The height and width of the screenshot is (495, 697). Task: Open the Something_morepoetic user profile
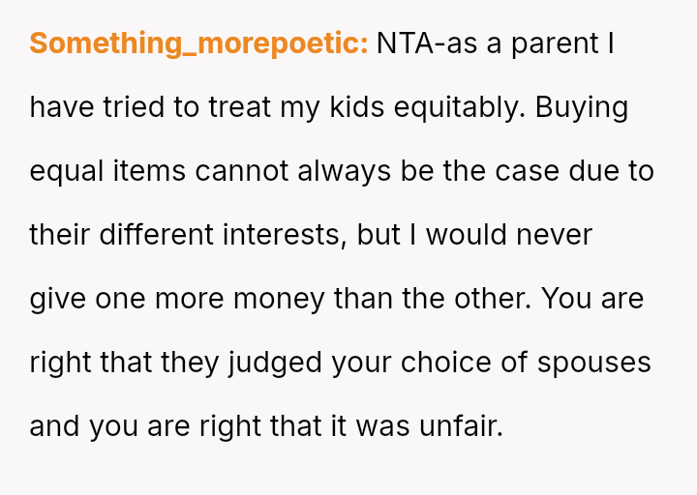pos(198,44)
